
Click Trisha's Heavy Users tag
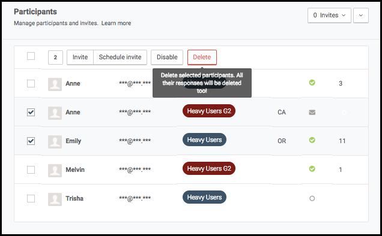pyautogui.click(x=204, y=197)
